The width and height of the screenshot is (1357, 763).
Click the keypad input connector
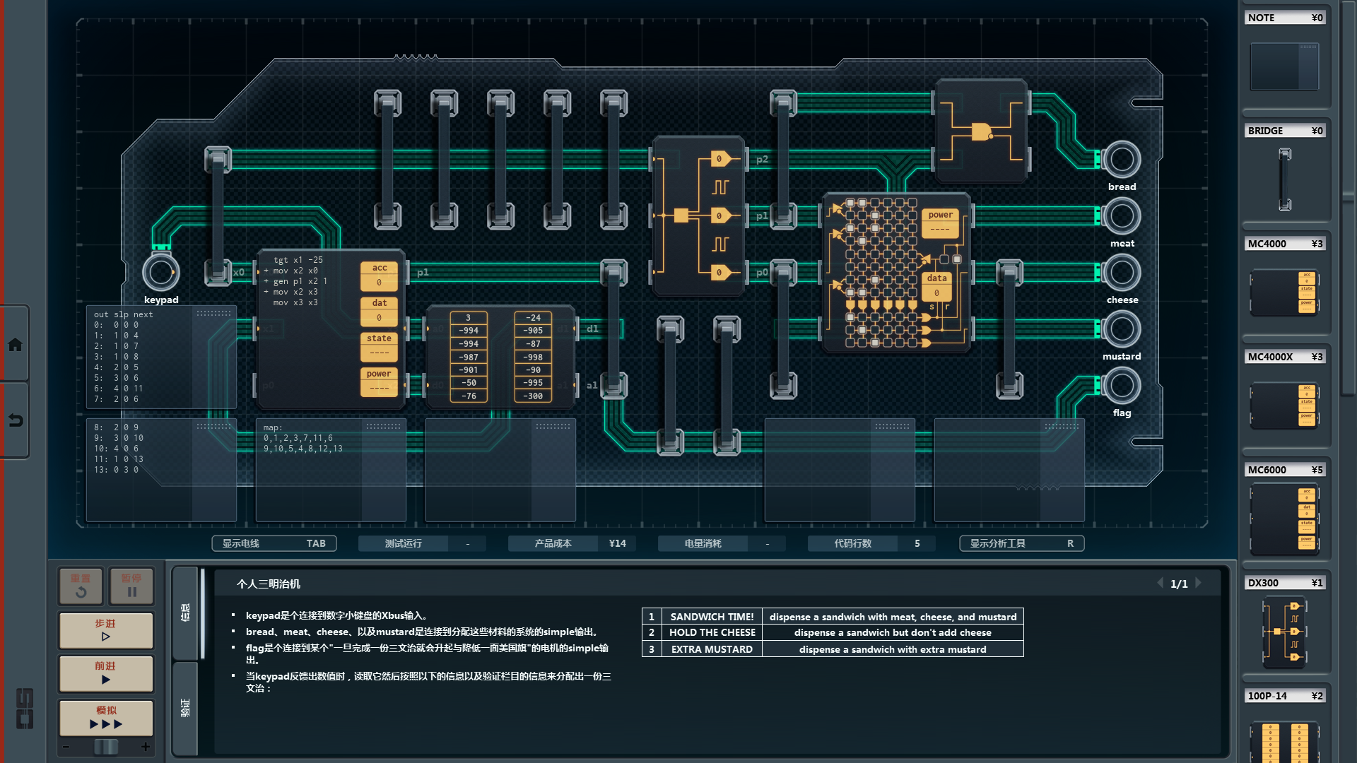161,273
